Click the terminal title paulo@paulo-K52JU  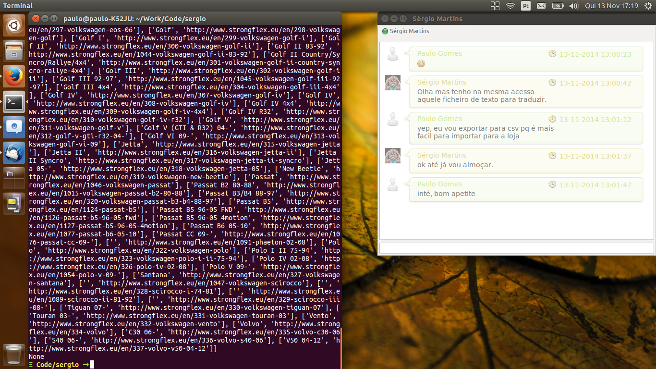coord(134,19)
